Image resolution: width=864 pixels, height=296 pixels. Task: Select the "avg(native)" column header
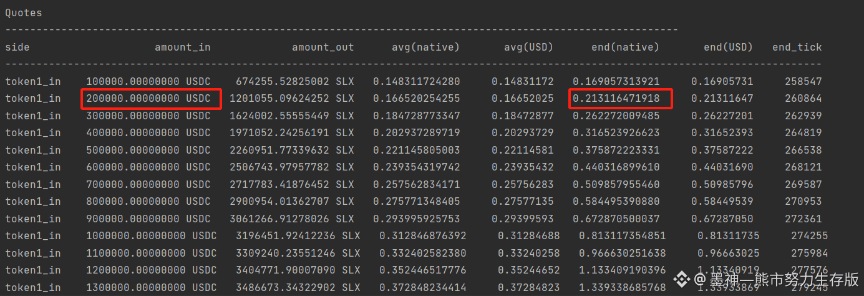click(426, 47)
